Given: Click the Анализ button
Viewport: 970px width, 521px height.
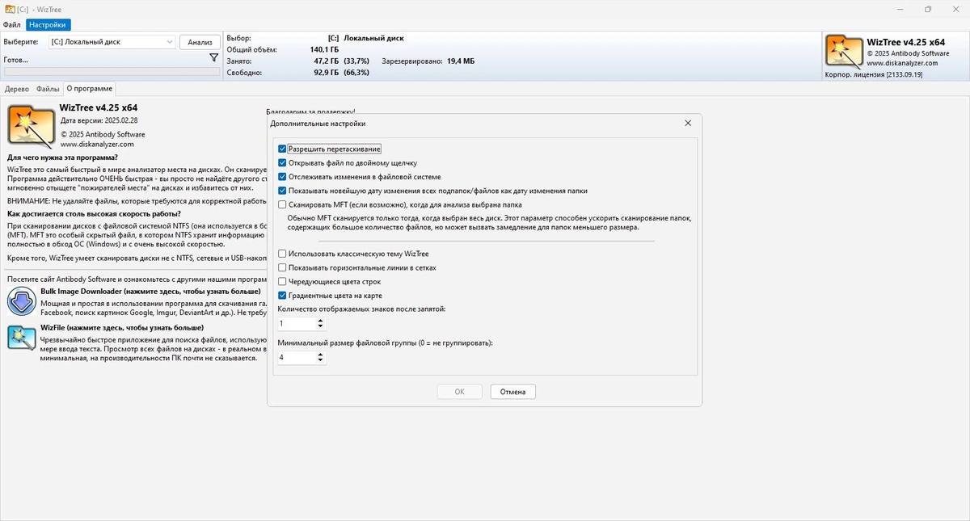Looking at the screenshot, I should 200,42.
